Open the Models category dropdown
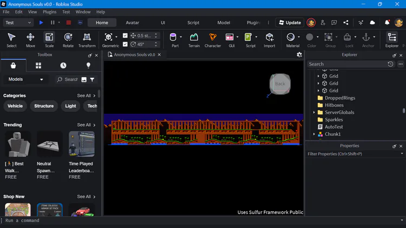406x228 pixels. click(25, 79)
